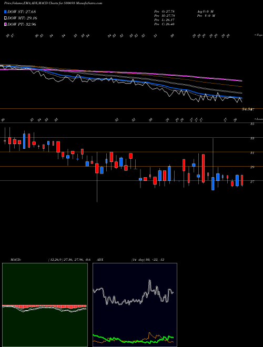
Task: Select the 'DOW ST: 27.68' legend text
Action: (x=22, y=12)
